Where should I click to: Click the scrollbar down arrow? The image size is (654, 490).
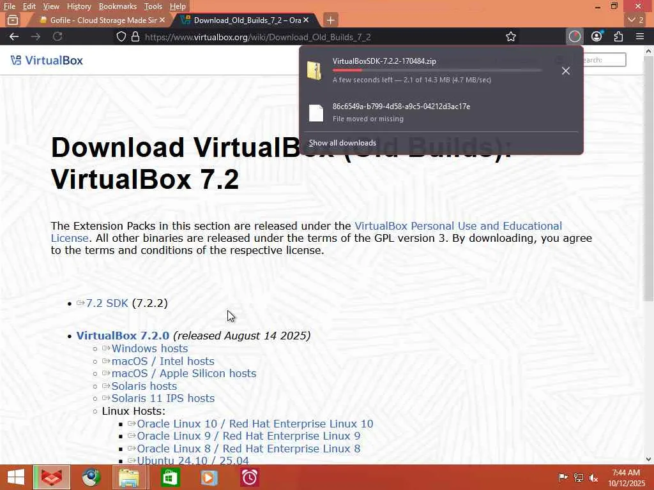pyautogui.click(x=648, y=459)
